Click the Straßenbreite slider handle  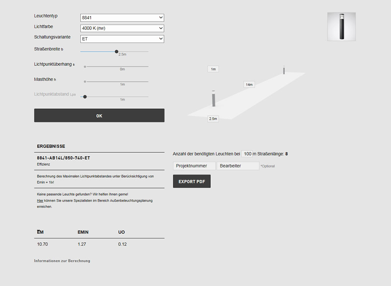click(x=117, y=51)
